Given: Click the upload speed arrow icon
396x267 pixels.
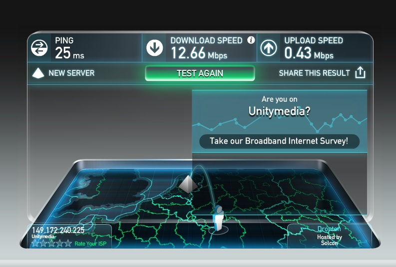Looking at the screenshot, I should [269, 48].
